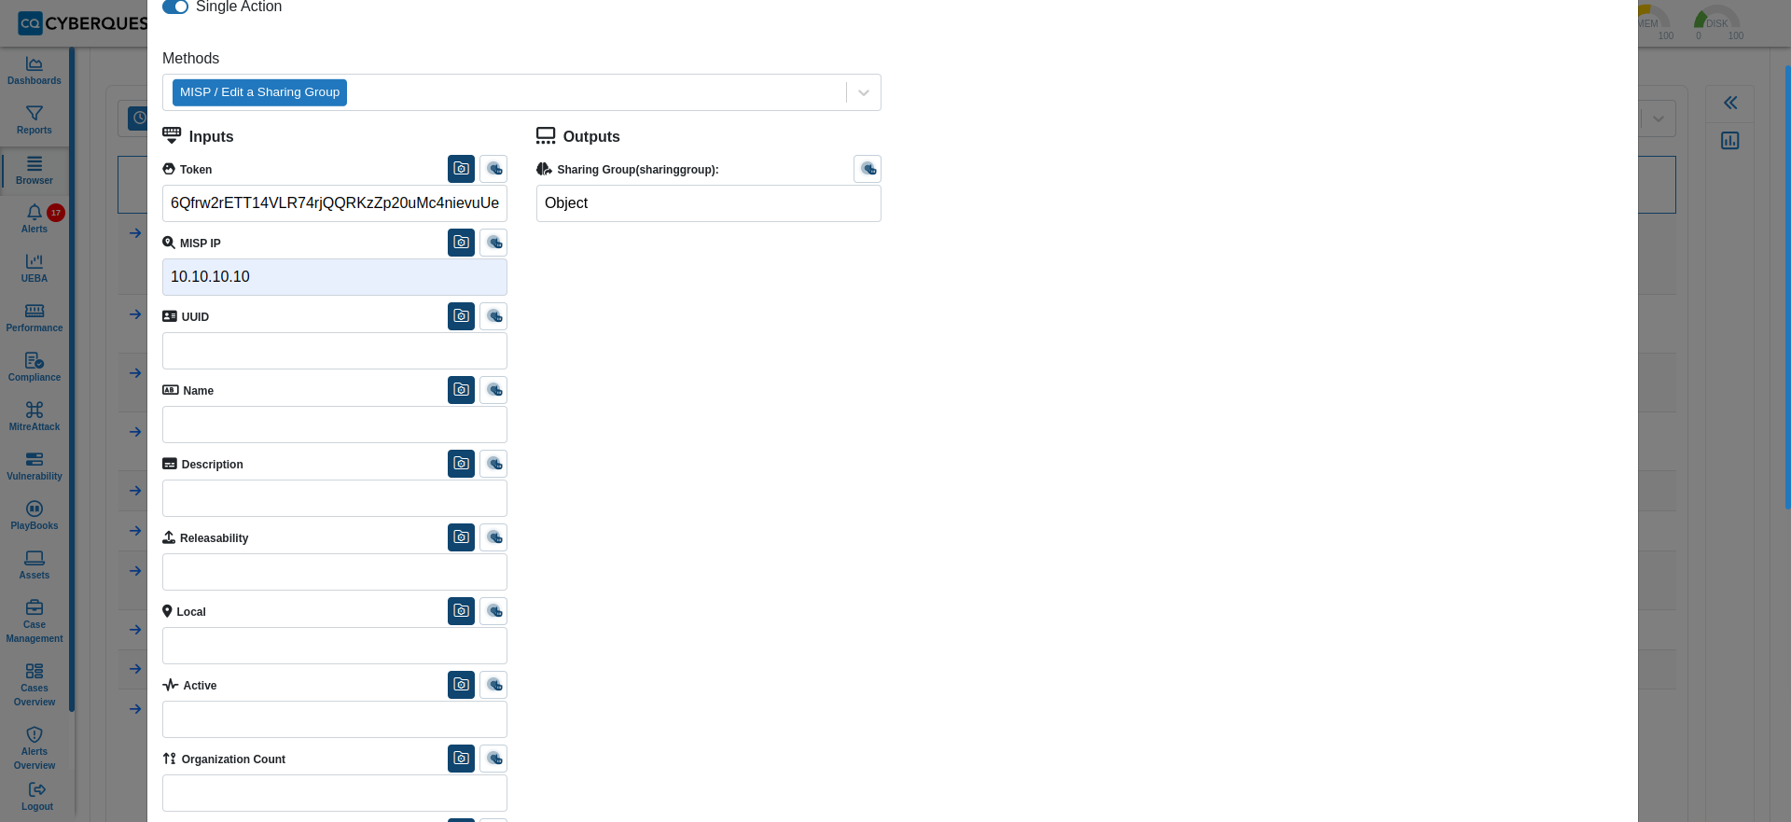Click the camera icon beside Token
1791x822 pixels.
[x=461, y=169]
